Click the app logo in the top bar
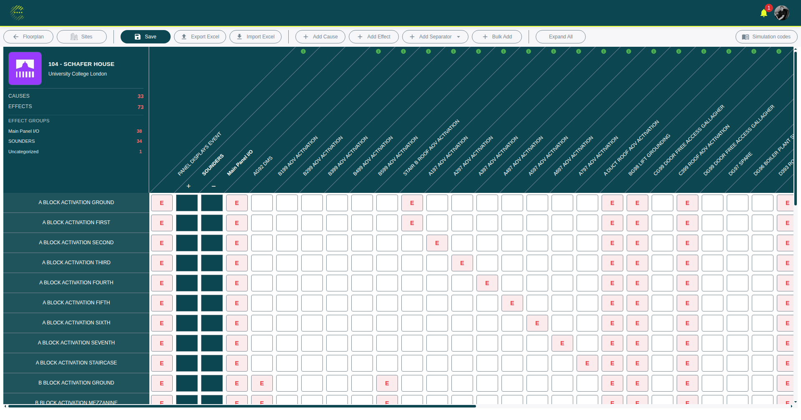The image size is (801, 420). pyautogui.click(x=18, y=13)
